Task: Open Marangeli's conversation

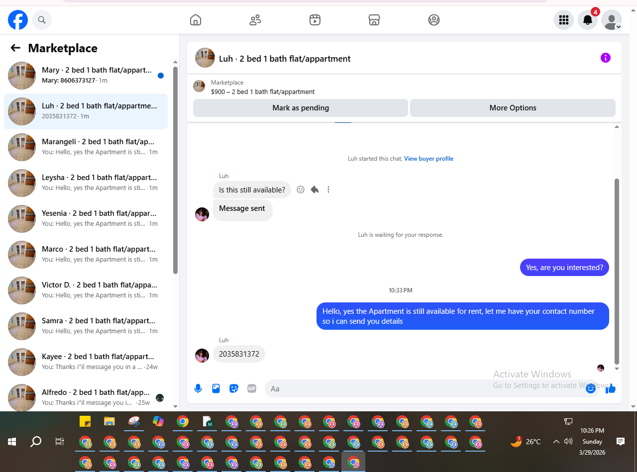Action: tap(86, 147)
